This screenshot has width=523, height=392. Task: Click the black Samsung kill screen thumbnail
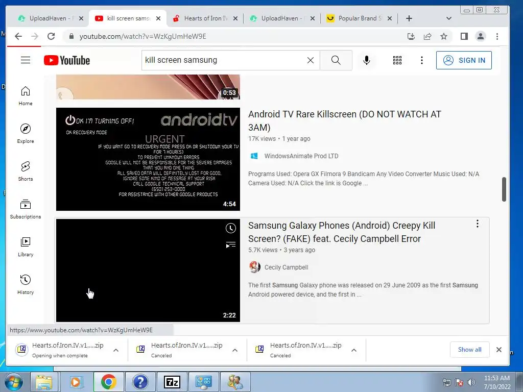[148, 271]
